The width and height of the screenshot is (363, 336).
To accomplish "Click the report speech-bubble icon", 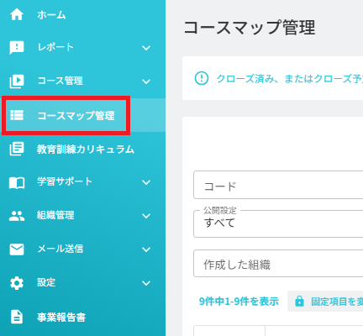I will click(17, 48).
